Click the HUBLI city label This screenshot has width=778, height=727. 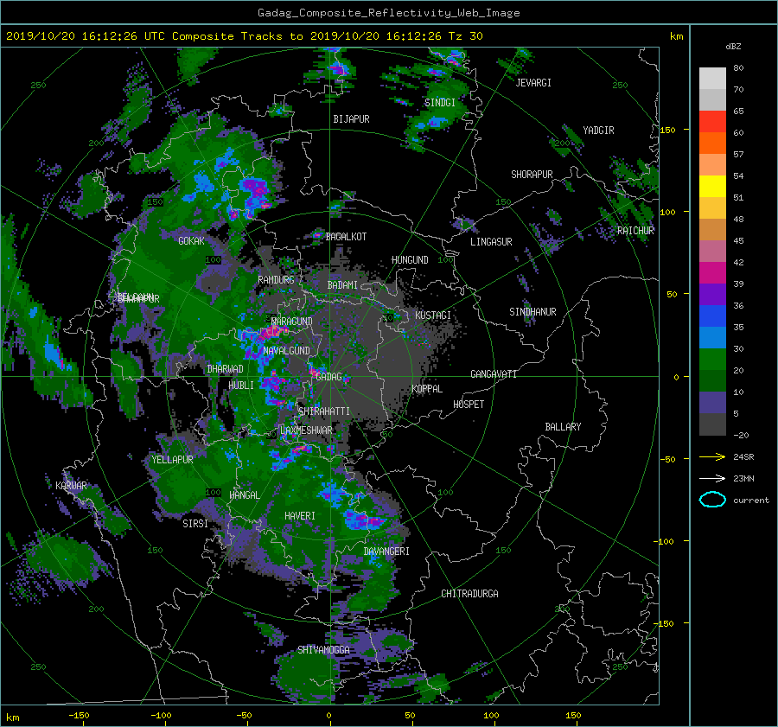241,386
